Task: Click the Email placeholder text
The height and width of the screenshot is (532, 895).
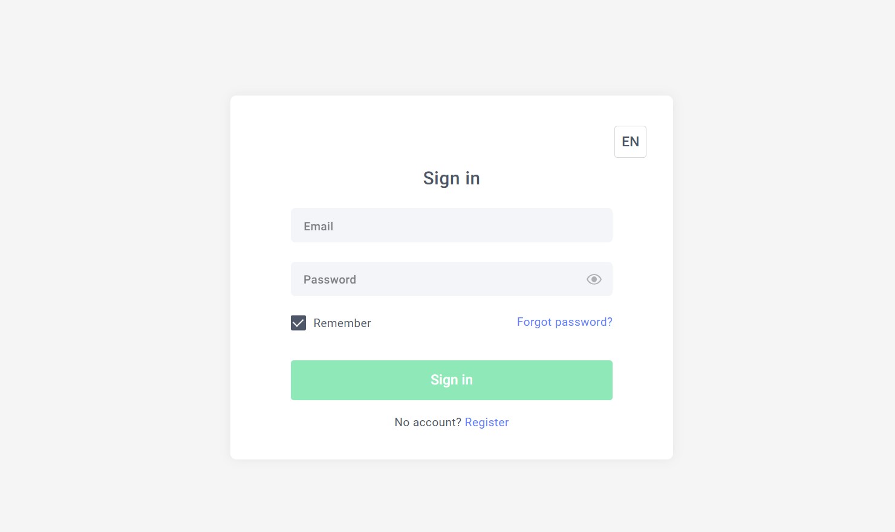Action: coord(318,226)
